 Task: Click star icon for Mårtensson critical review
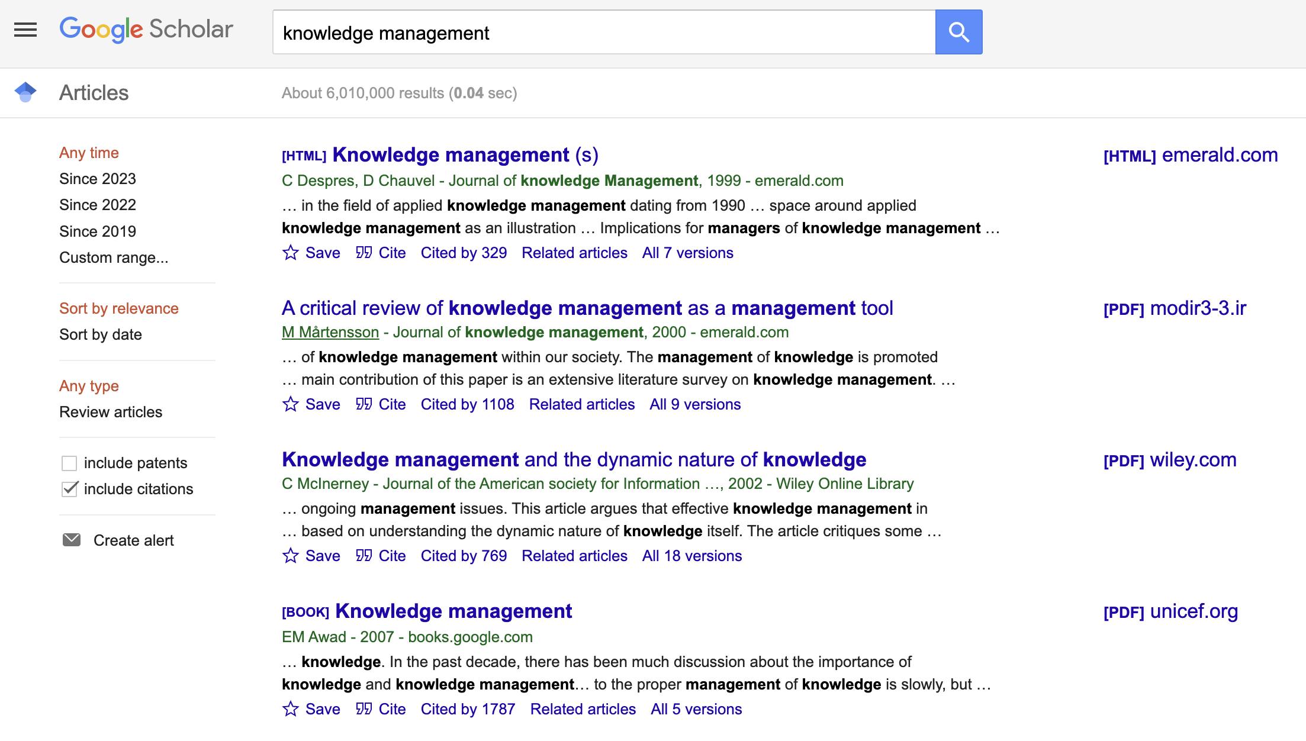tap(290, 404)
